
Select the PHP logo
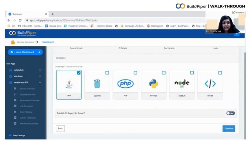pyautogui.click(x=125, y=83)
